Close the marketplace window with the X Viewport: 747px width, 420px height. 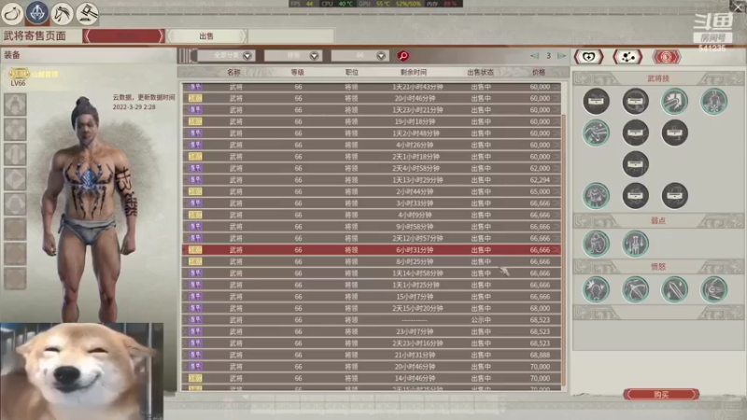(x=737, y=7)
